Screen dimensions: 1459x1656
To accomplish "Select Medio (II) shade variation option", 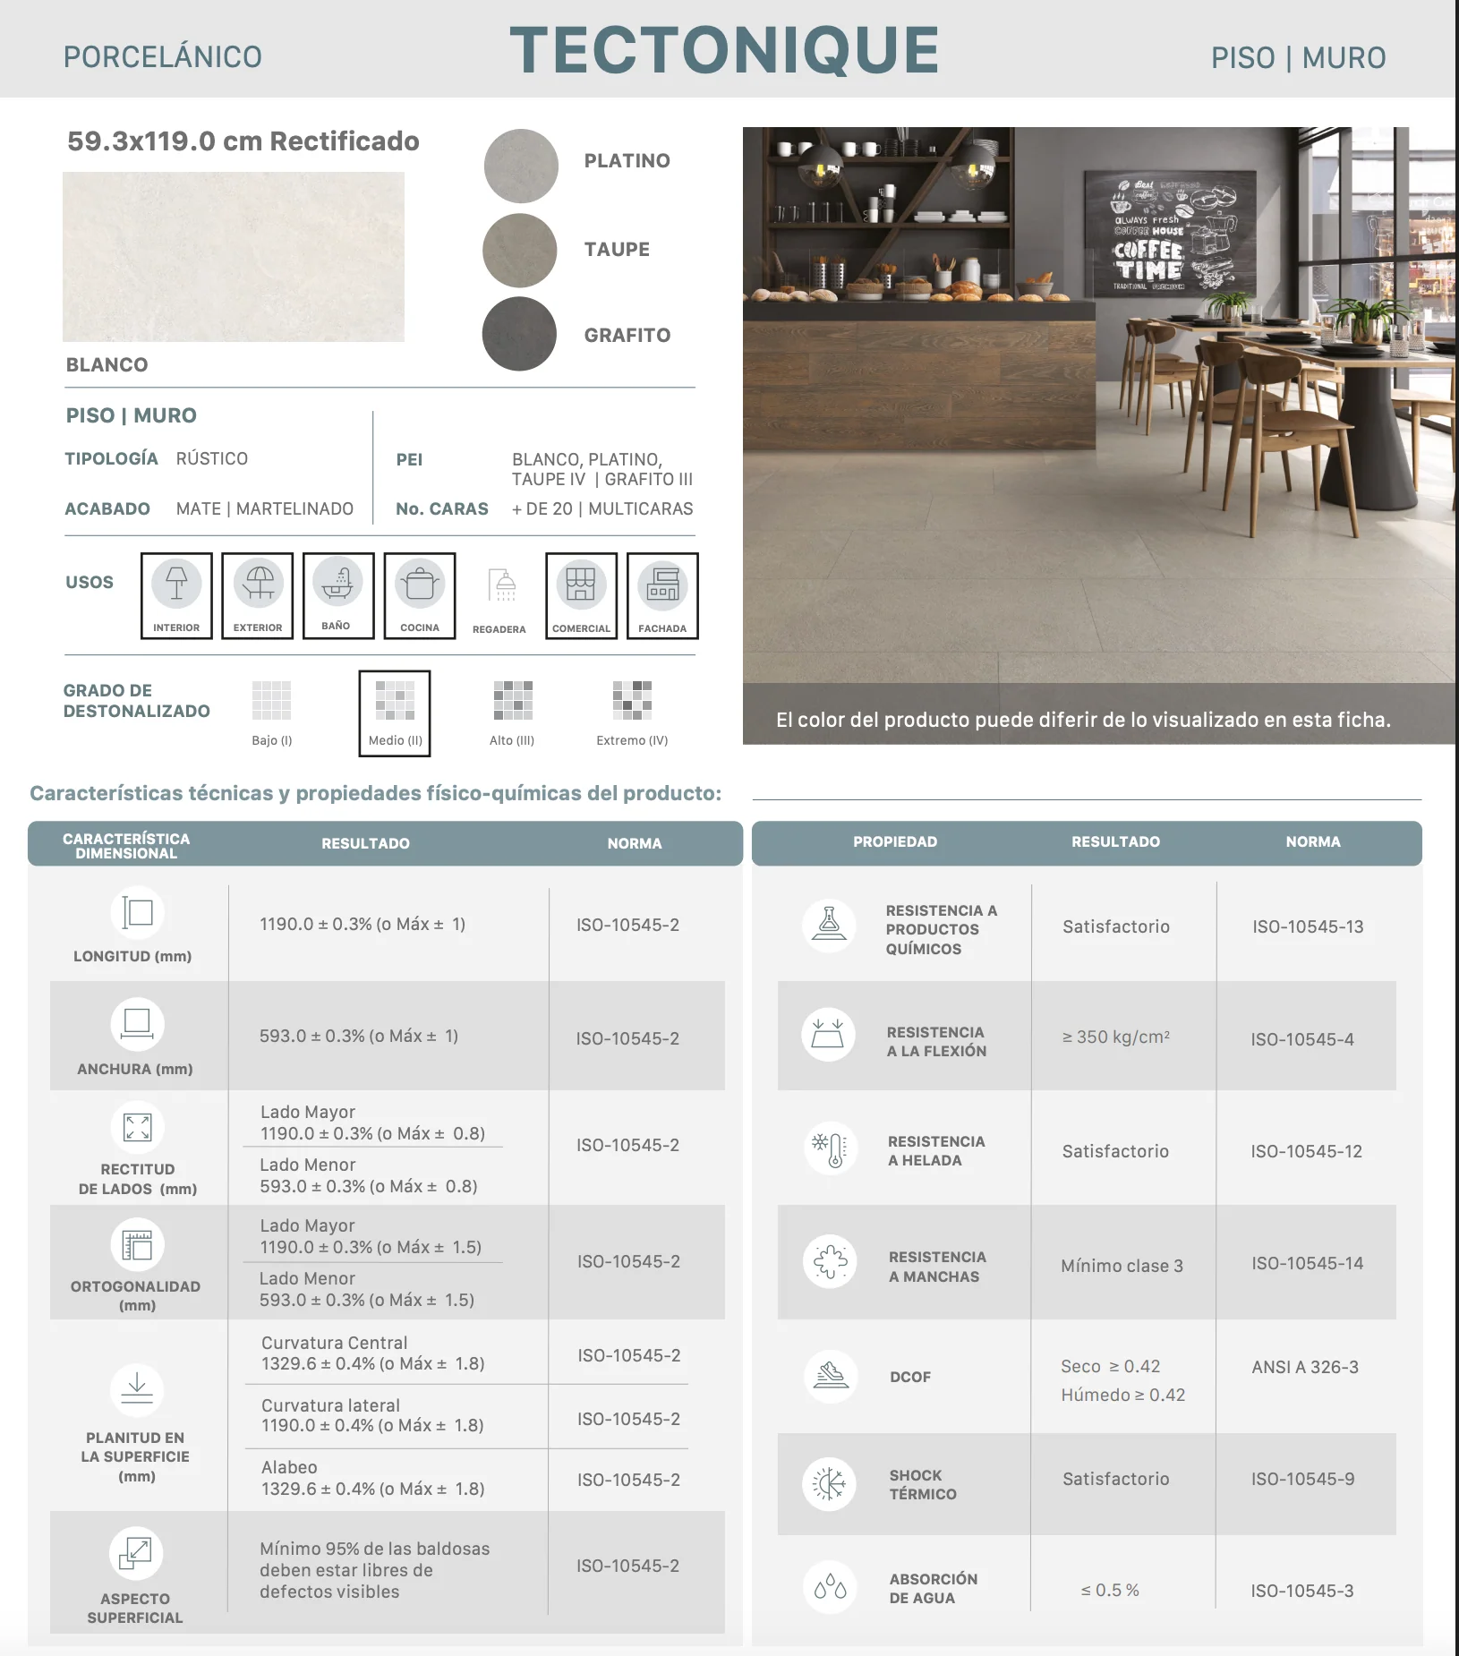I will pyautogui.click(x=395, y=713).
